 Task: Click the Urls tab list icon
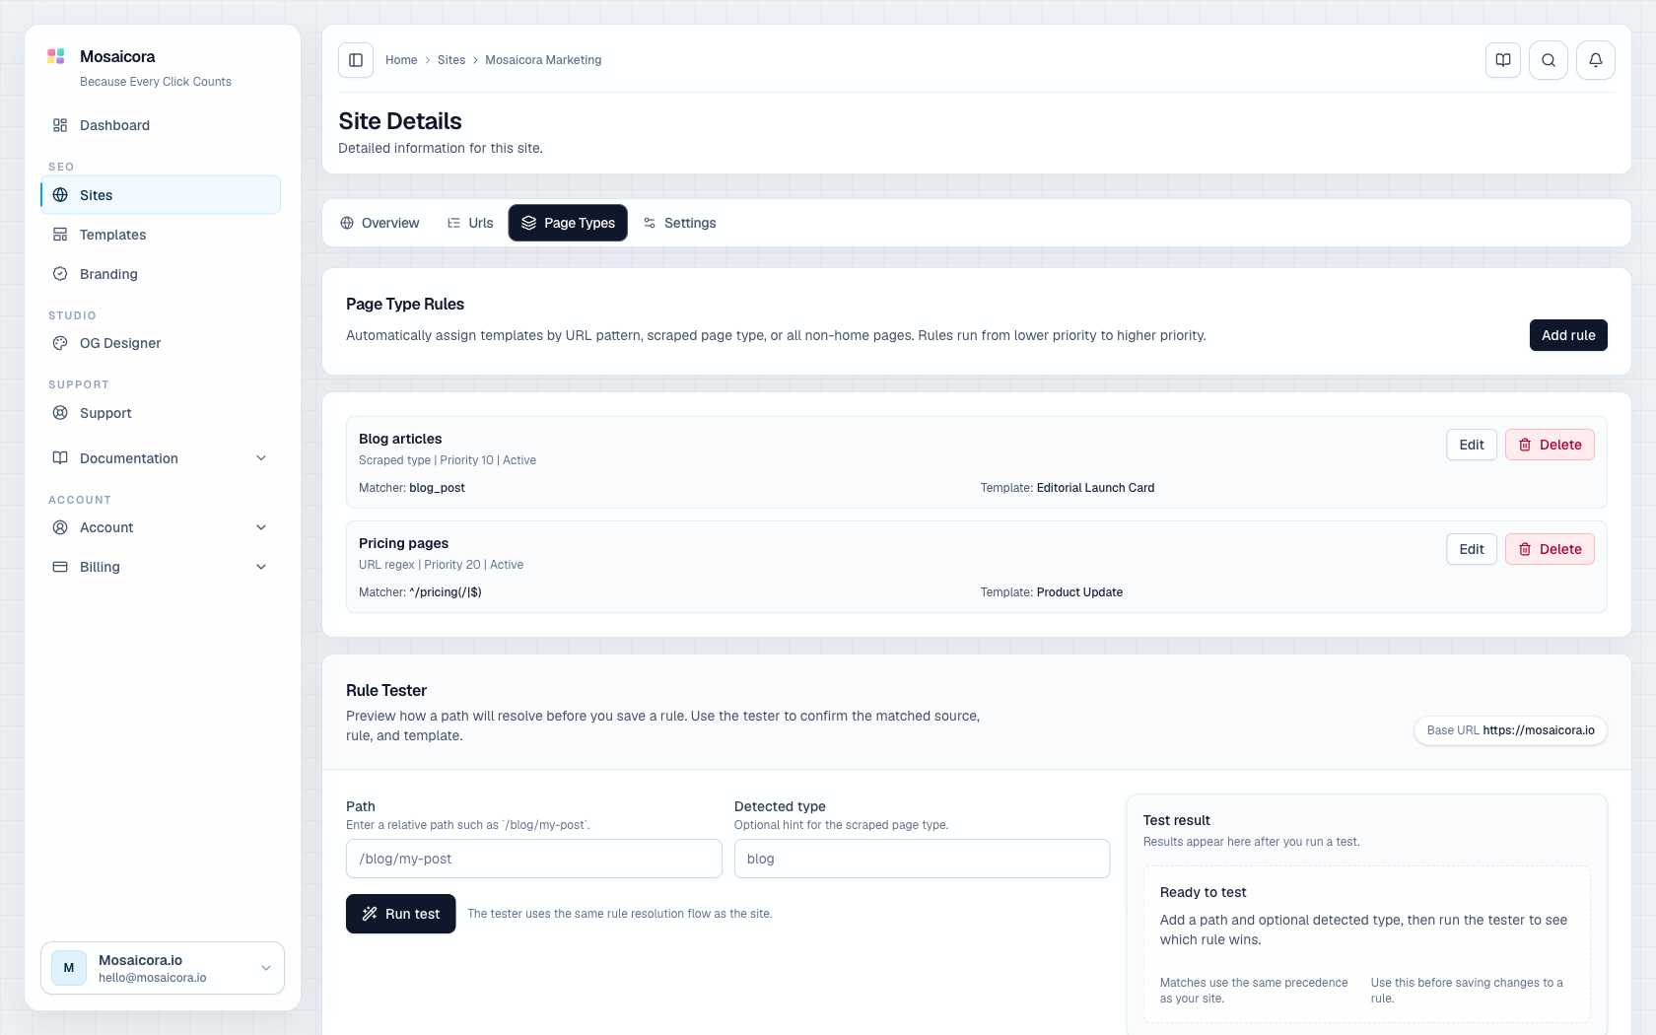click(453, 223)
